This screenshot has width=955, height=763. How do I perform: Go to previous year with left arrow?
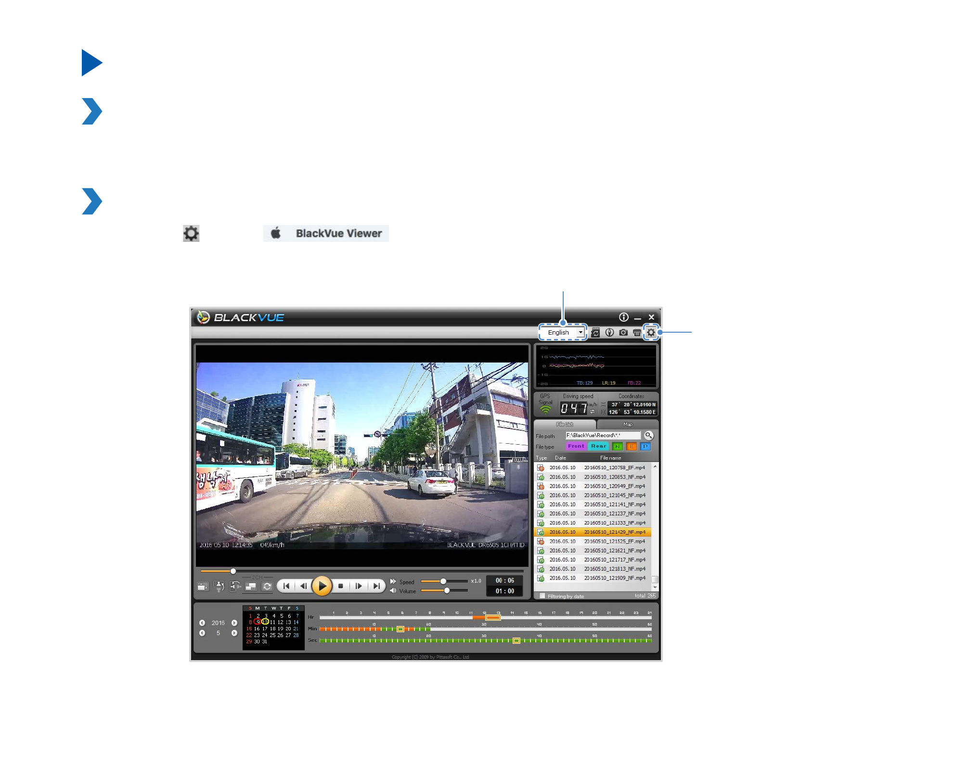(x=202, y=623)
